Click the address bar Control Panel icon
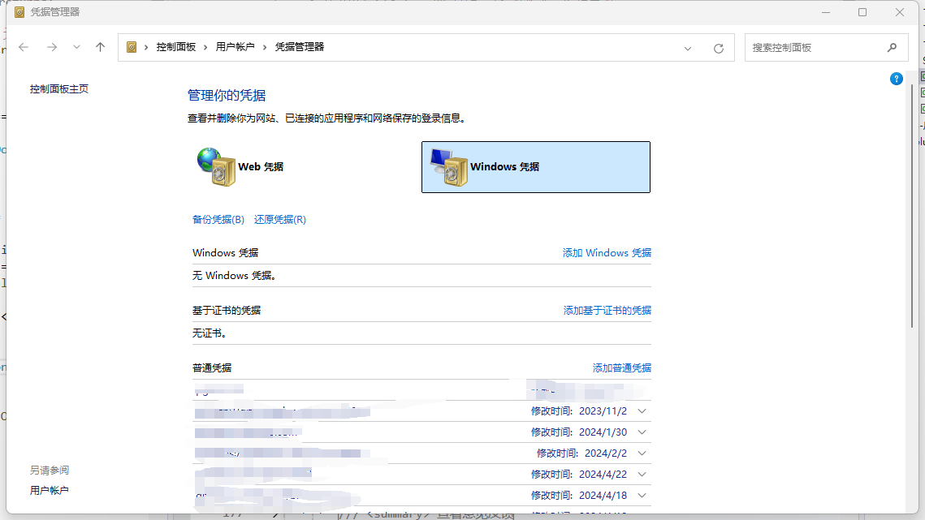 (132, 47)
